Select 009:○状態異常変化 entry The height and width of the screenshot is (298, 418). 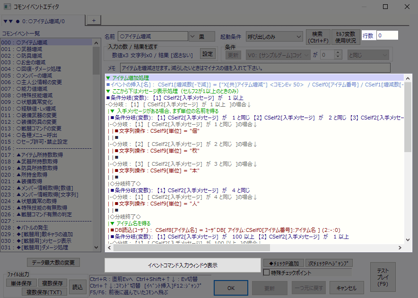pyautogui.click(x=47, y=102)
